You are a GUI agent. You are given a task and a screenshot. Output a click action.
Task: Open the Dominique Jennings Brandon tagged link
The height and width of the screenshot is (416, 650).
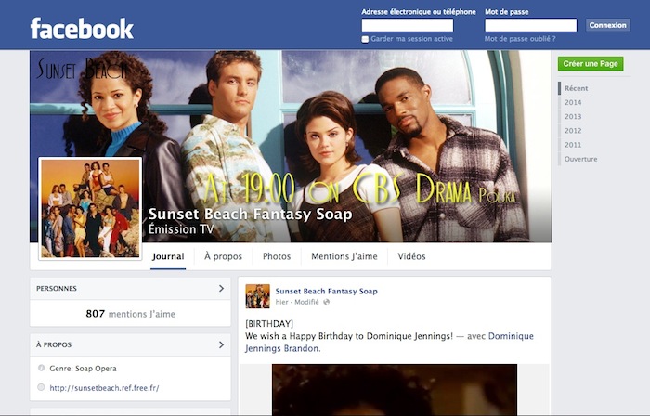click(389, 343)
